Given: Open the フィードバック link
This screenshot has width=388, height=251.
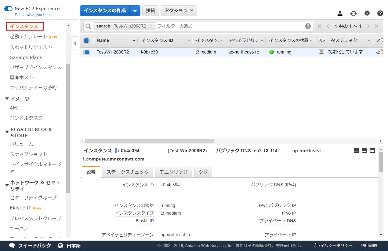Looking at the screenshot, I should tap(34, 245).
